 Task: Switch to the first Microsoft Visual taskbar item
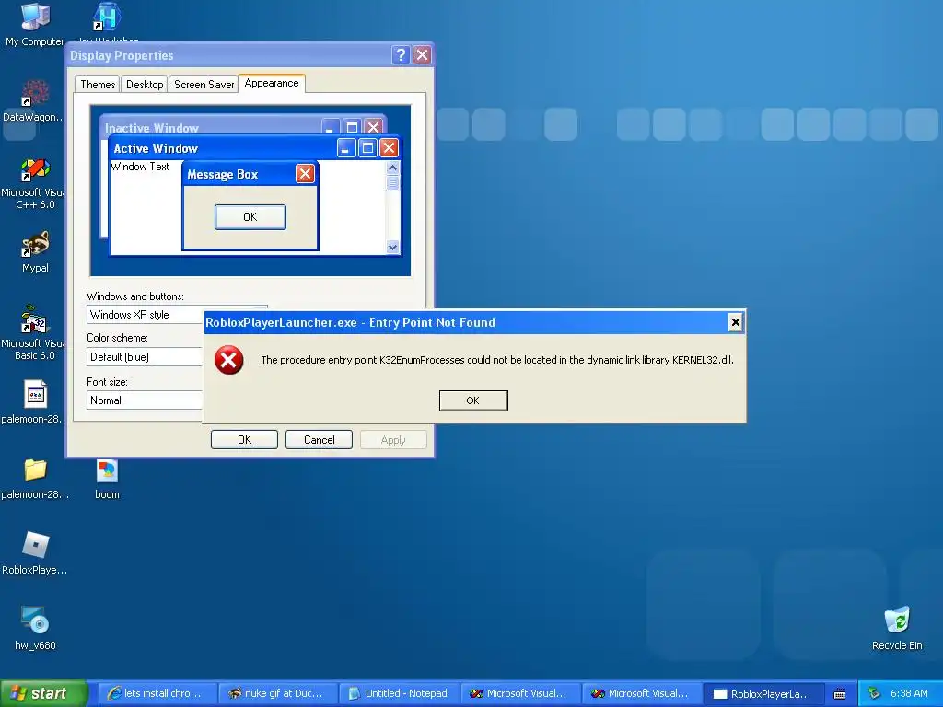coord(521,693)
